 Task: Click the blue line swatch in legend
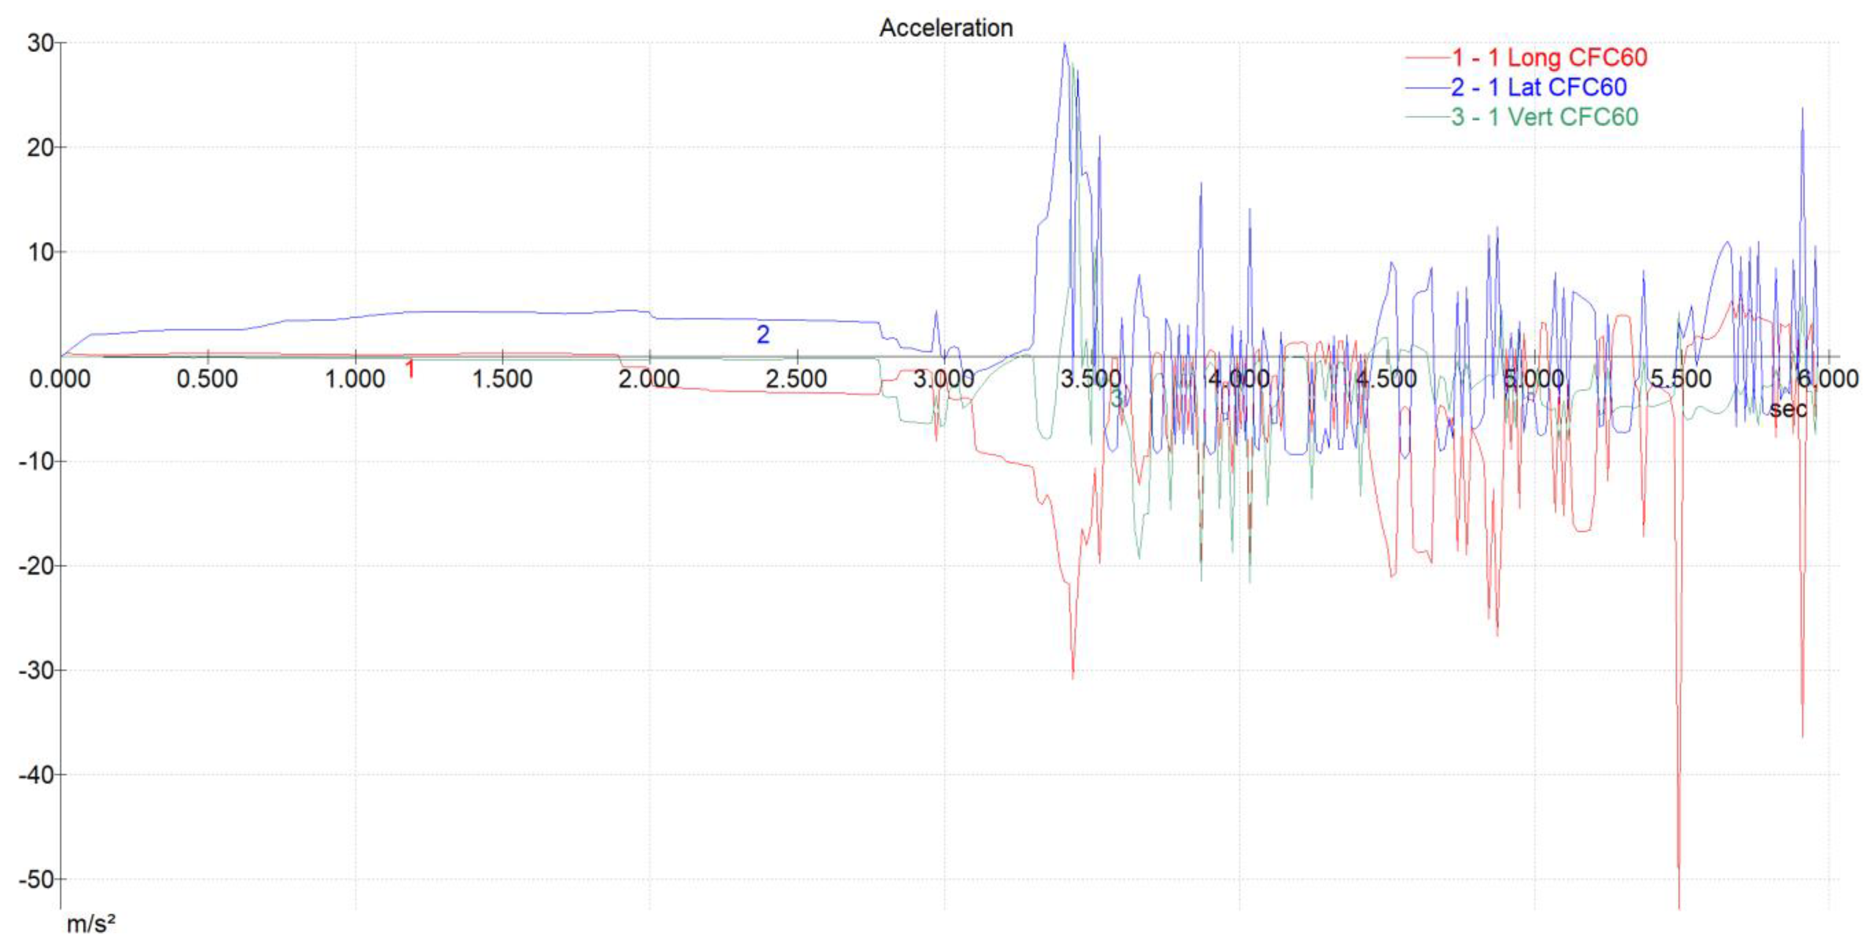(1426, 87)
